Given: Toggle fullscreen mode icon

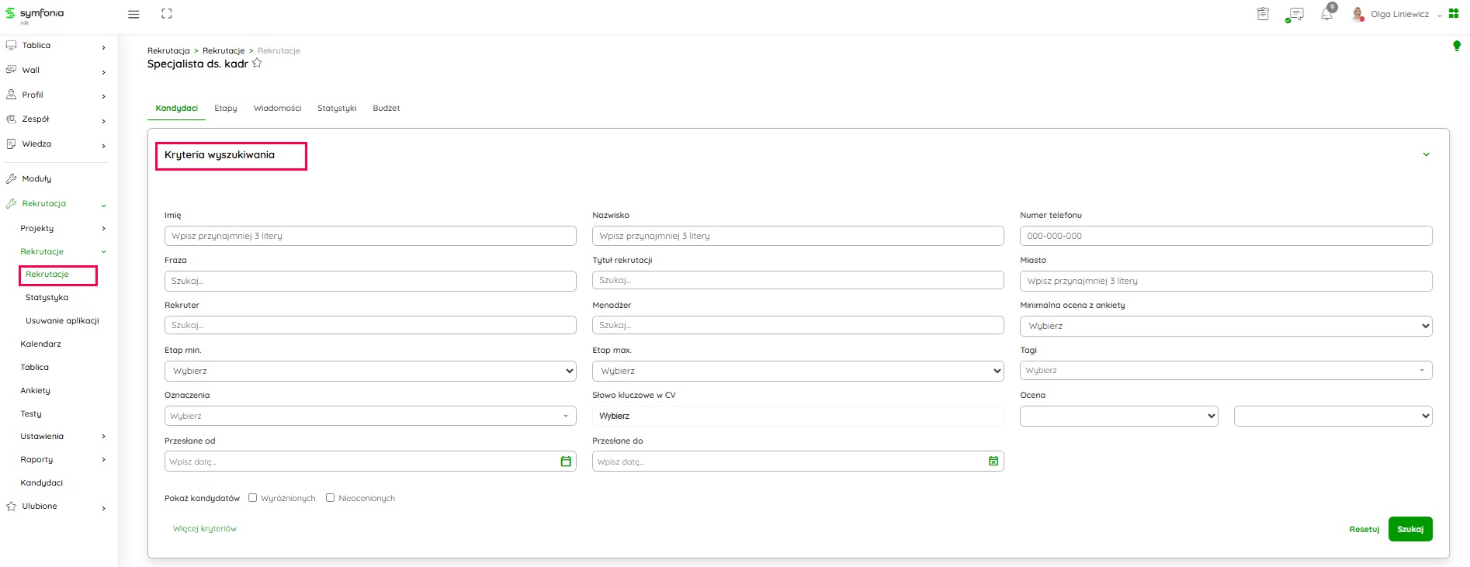Looking at the screenshot, I should coord(167,14).
